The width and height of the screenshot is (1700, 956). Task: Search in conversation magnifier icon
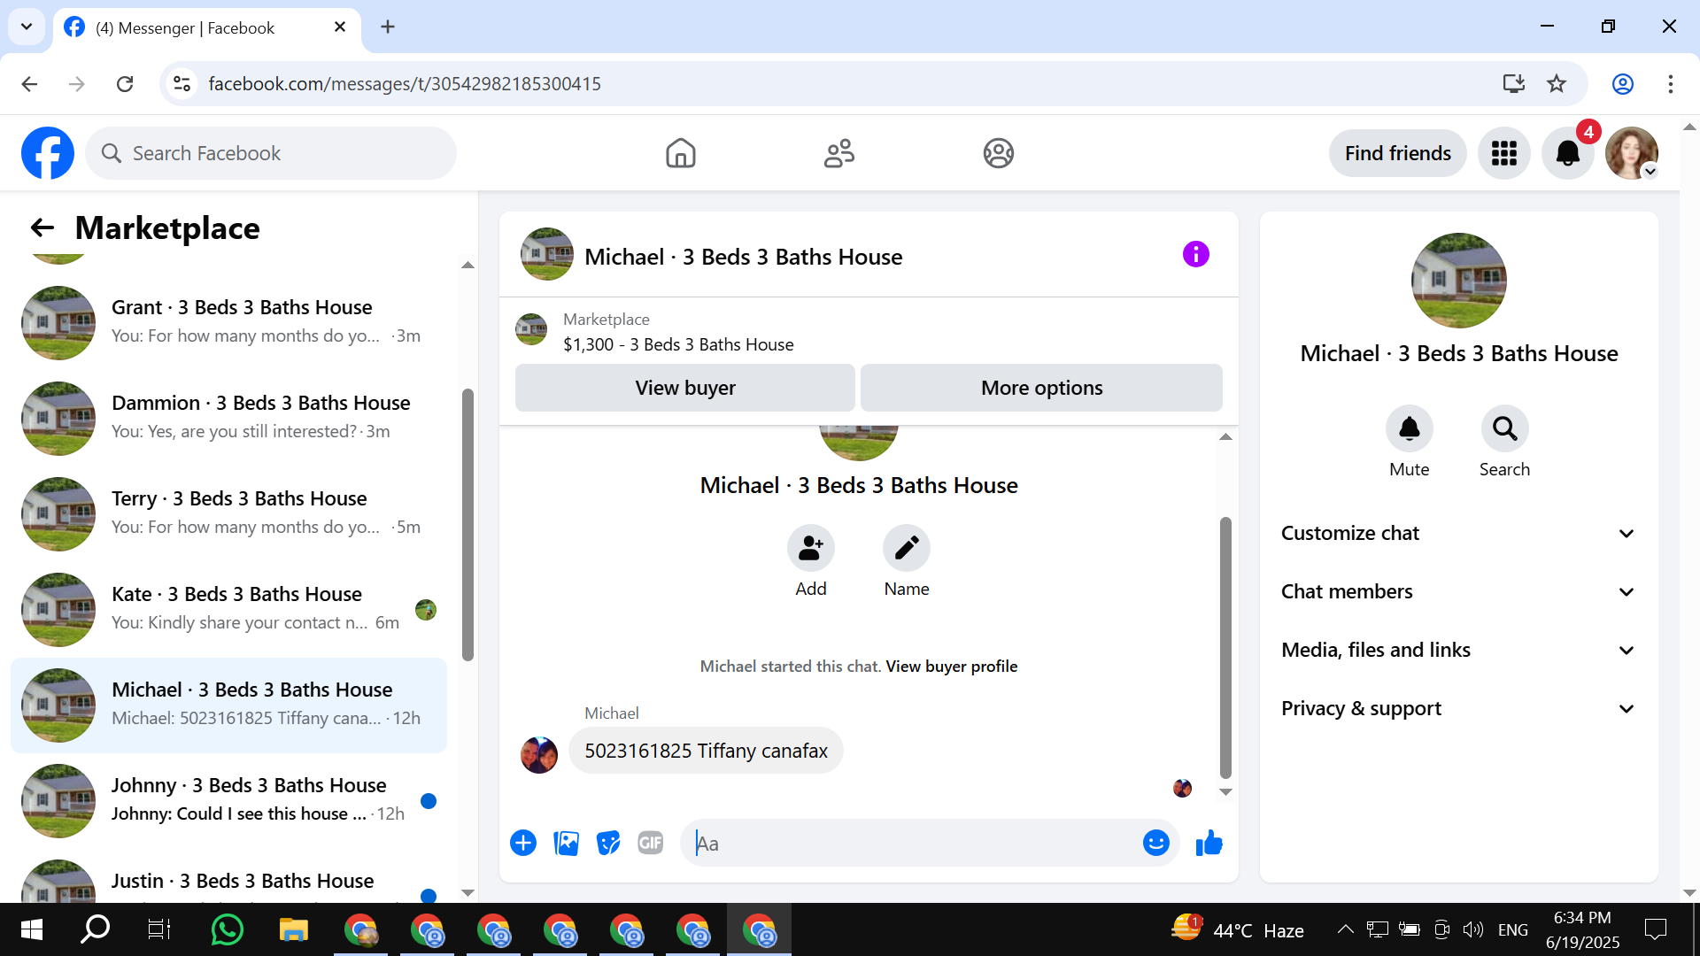click(x=1505, y=429)
